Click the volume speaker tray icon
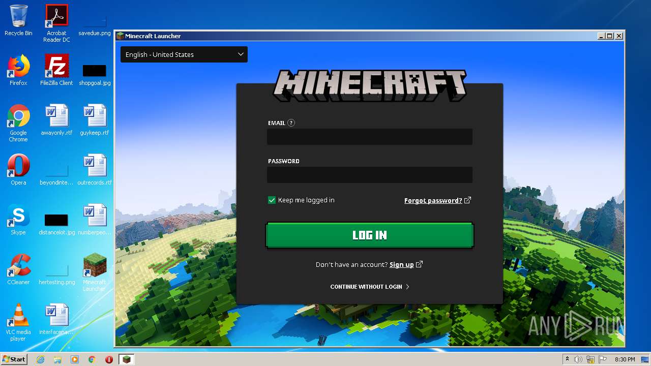651x366 pixels. click(x=578, y=359)
